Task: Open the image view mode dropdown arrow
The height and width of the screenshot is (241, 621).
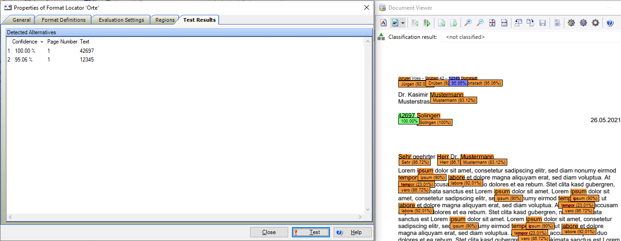Action: coord(403,23)
